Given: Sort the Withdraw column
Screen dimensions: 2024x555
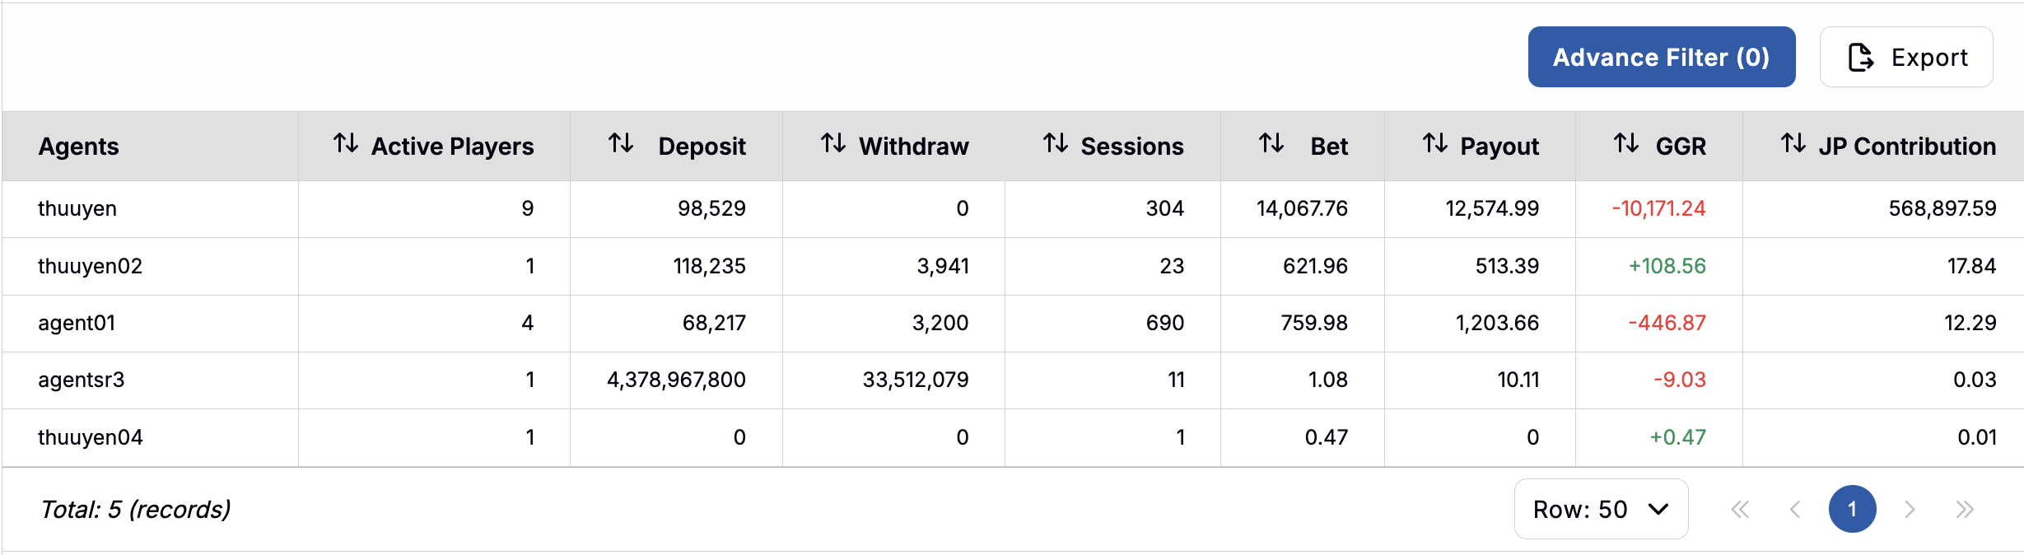Looking at the screenshot, I should [831, 146].
